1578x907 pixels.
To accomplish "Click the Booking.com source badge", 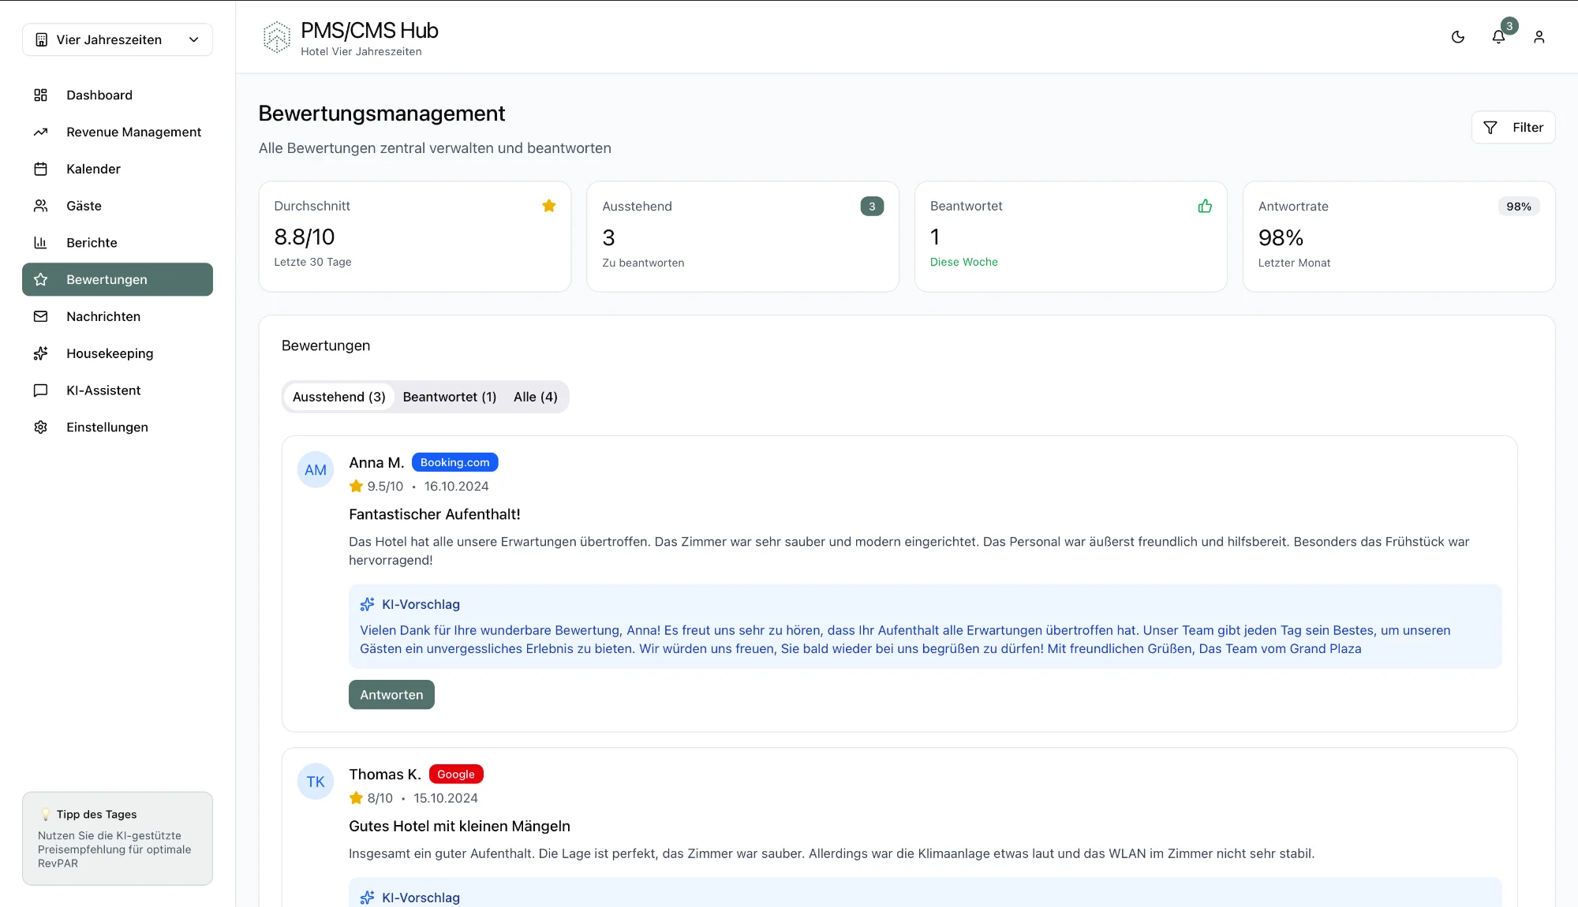I will pos(454,462).
